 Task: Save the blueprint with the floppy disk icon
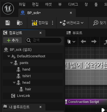[8, 23]
